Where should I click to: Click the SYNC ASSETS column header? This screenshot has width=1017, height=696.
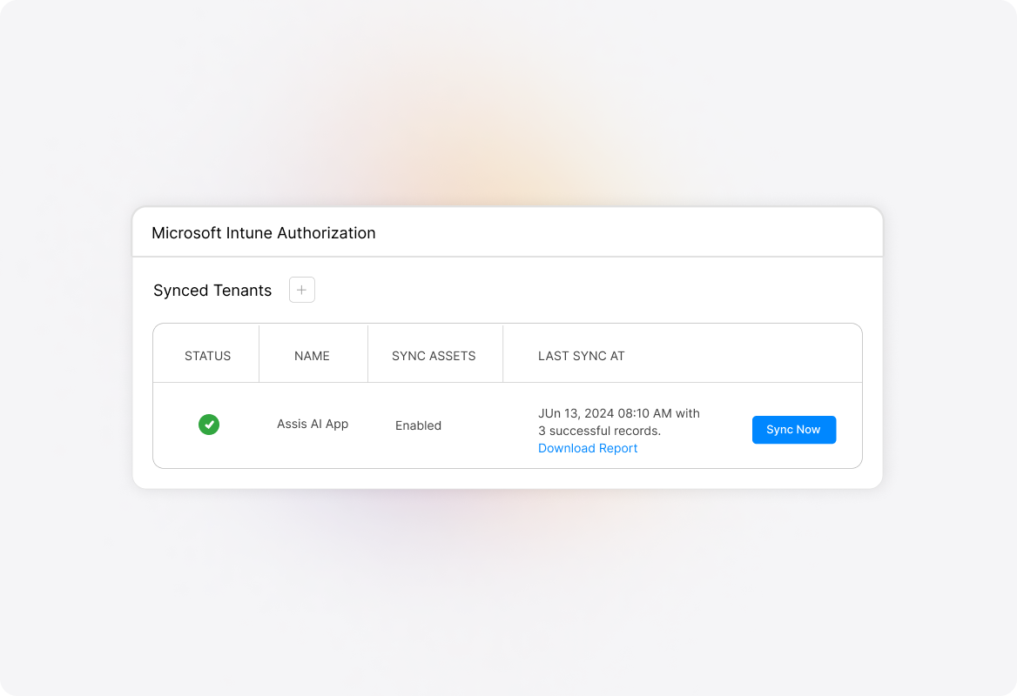pyautogui.click(x=434, y=356)
